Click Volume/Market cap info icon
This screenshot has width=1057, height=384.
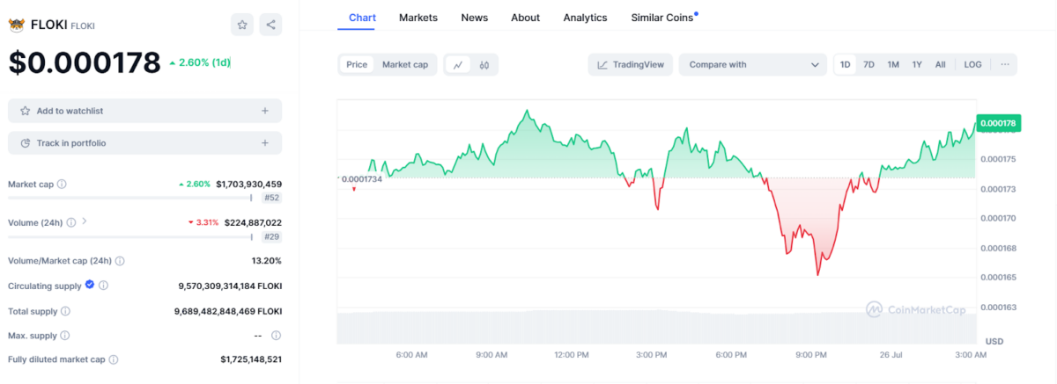(120, 261)
